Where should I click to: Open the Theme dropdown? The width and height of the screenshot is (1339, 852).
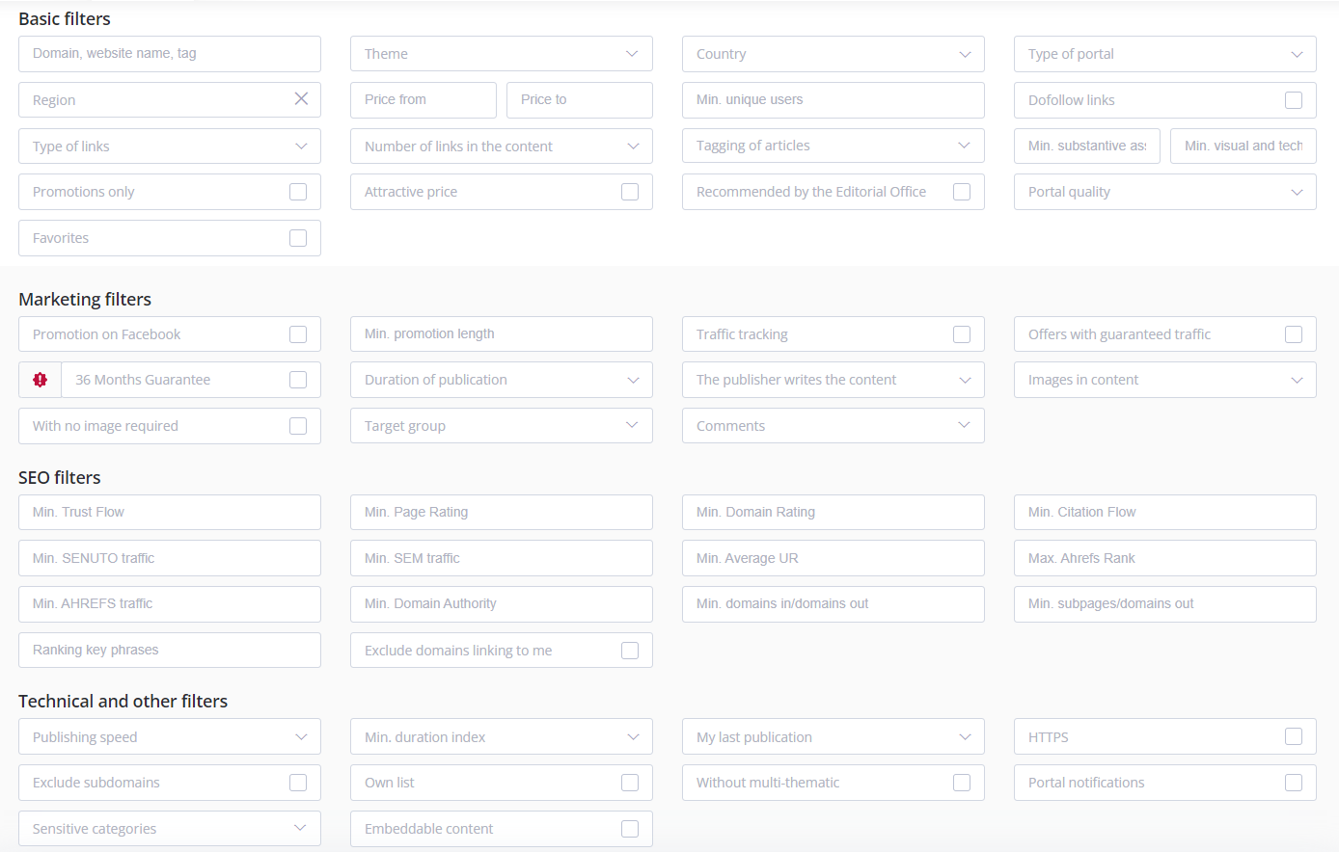pos(501,54)
